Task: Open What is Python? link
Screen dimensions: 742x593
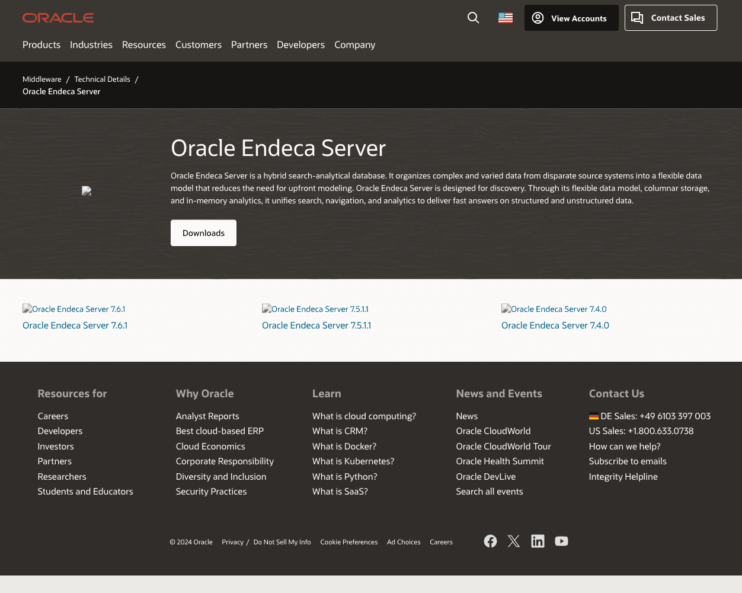Action: (x=344, y=476)
